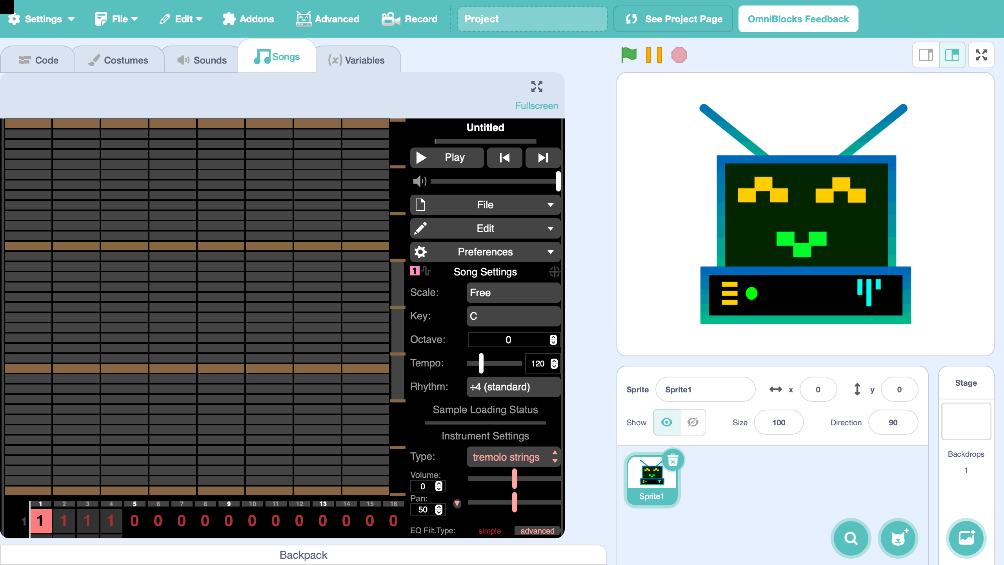The width and height of the screenshot is (1004, 565).
Task: Click the red stop sign icon
Action: (679, 55)
